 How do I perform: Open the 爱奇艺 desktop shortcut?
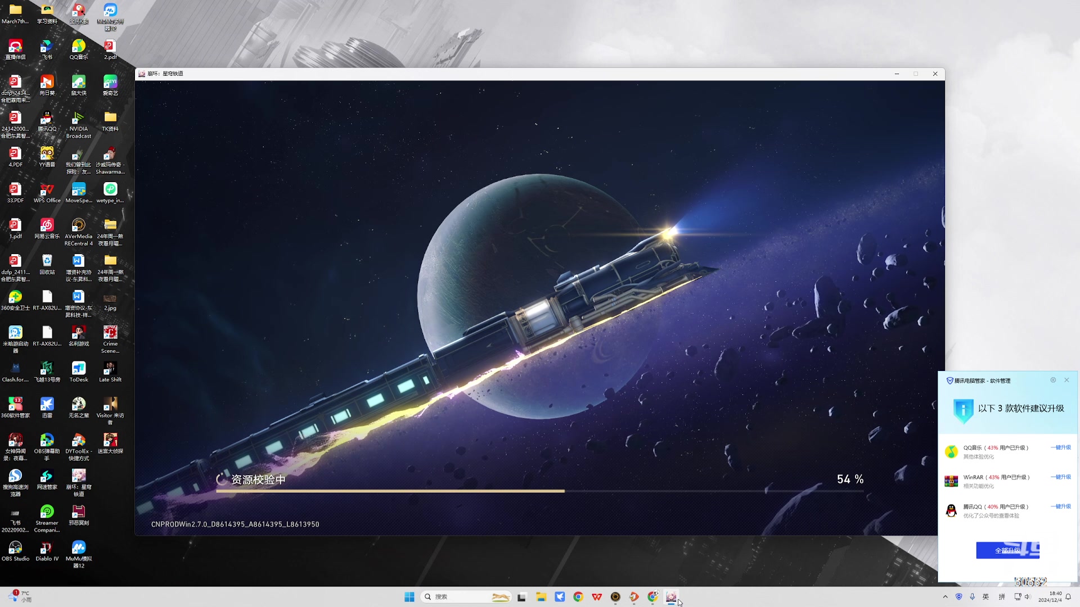[x=110, y=85]
